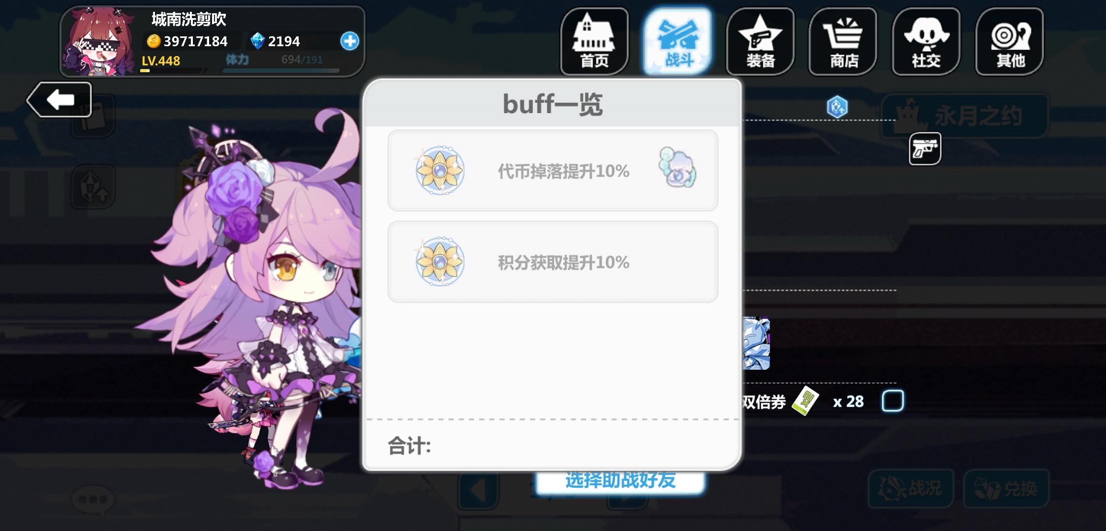Open the 兑换 exchange button

tap(1006, 488)
